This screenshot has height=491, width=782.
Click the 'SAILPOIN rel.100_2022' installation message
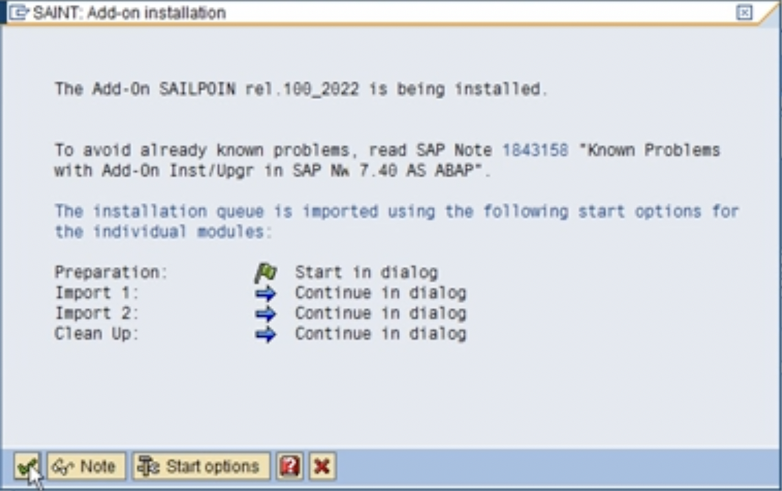[x=301, y=89]
